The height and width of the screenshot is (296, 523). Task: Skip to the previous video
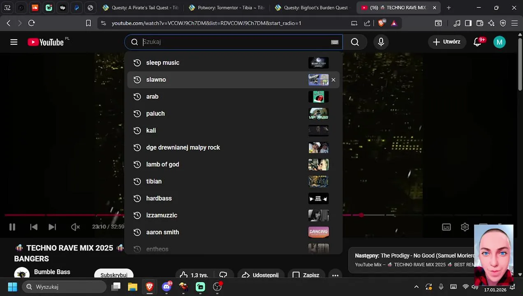pyautogui.click(x=34, y=227)
